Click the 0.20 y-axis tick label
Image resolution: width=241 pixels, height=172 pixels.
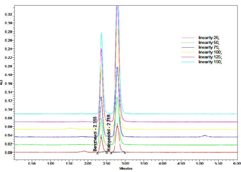[x=8, y=66]
